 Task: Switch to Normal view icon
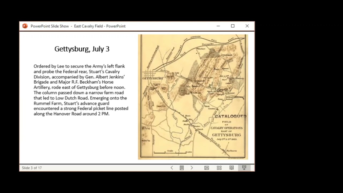tap(207, 168)
